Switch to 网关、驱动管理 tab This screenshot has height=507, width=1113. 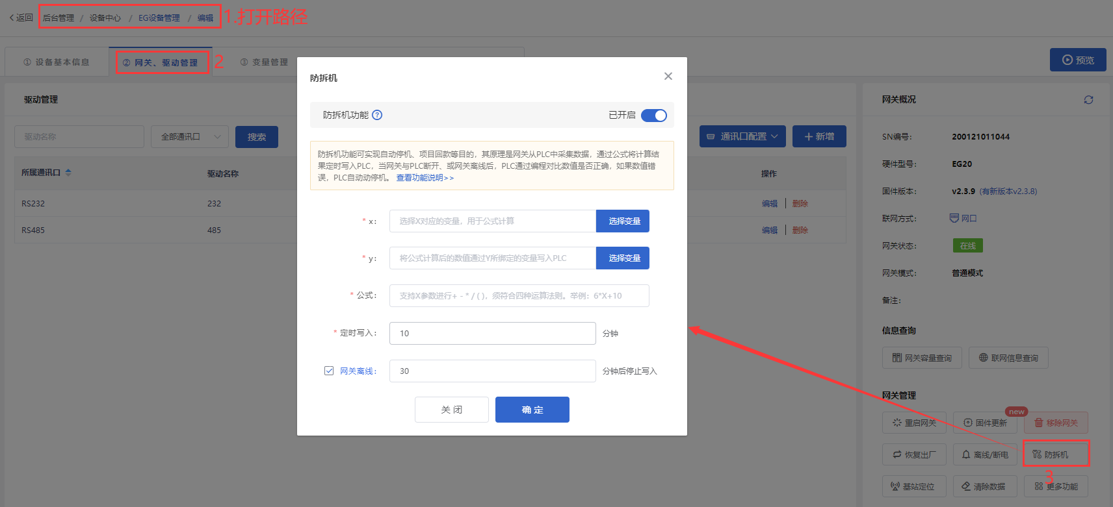tap(161, 62)
